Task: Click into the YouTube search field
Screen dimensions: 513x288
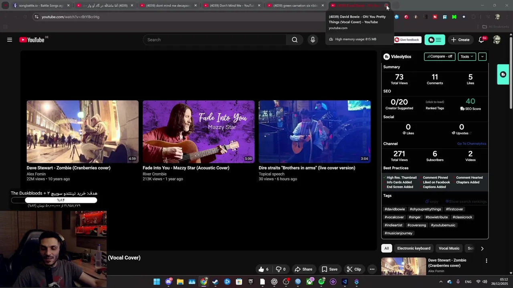Action: (214, 40)
